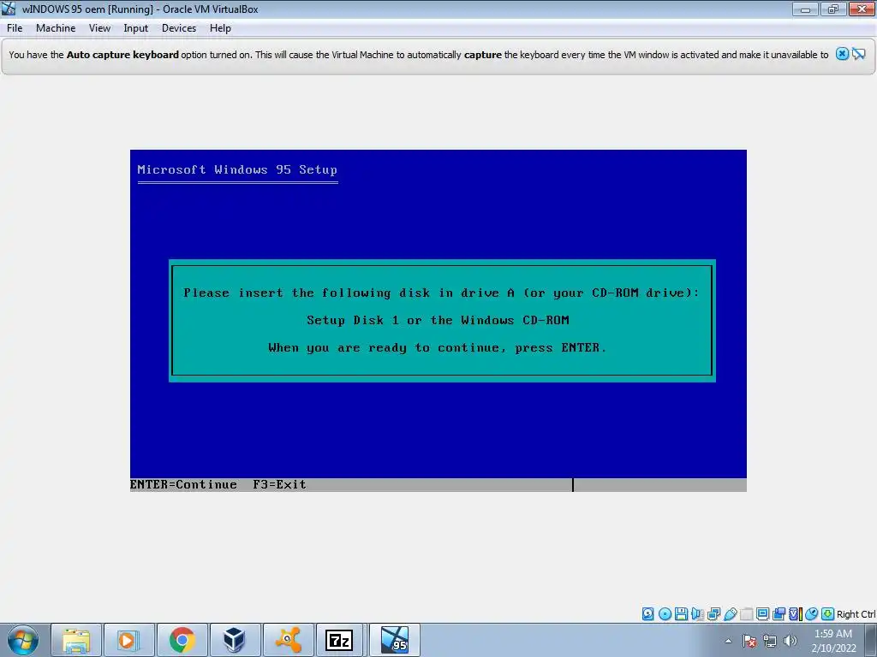Screen dimensions: 877x657
Task: Click the mouse integration status icon
Action: pos(812,614)
